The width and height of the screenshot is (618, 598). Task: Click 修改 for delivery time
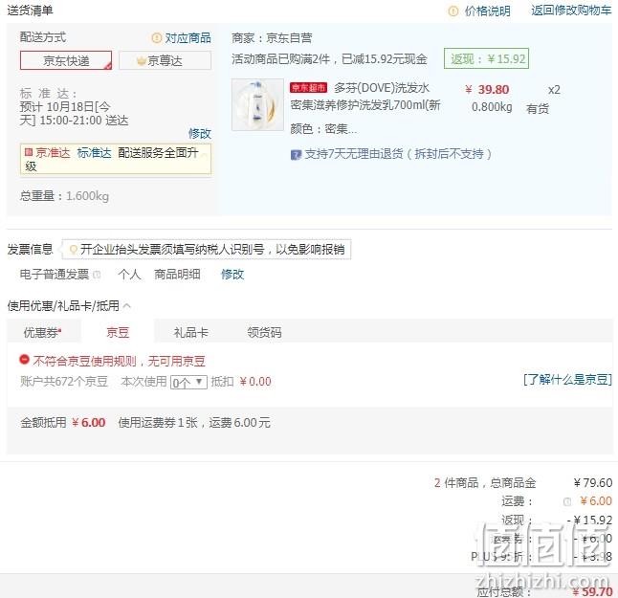click(x=199, y=134)
